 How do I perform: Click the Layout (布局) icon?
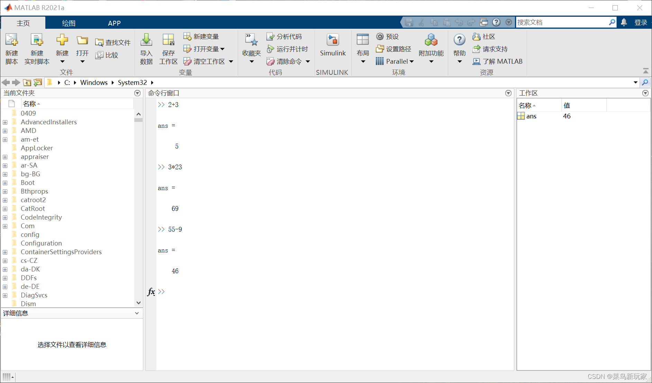363,40
